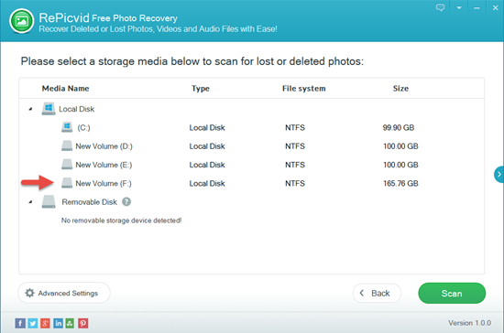
Task: Expand the side panel arrow on right edge
Action: tap(499, 175)
